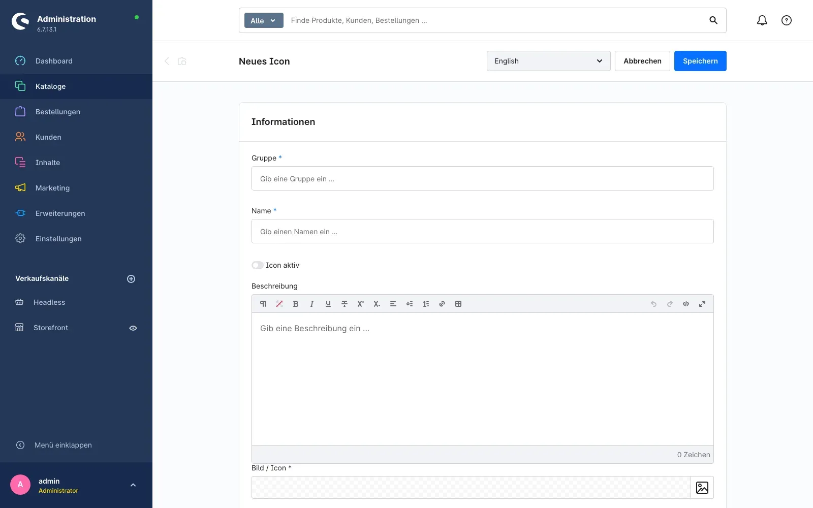Click the 0 Zeichen character counter

pyautogui.click(x=694, y=455)
